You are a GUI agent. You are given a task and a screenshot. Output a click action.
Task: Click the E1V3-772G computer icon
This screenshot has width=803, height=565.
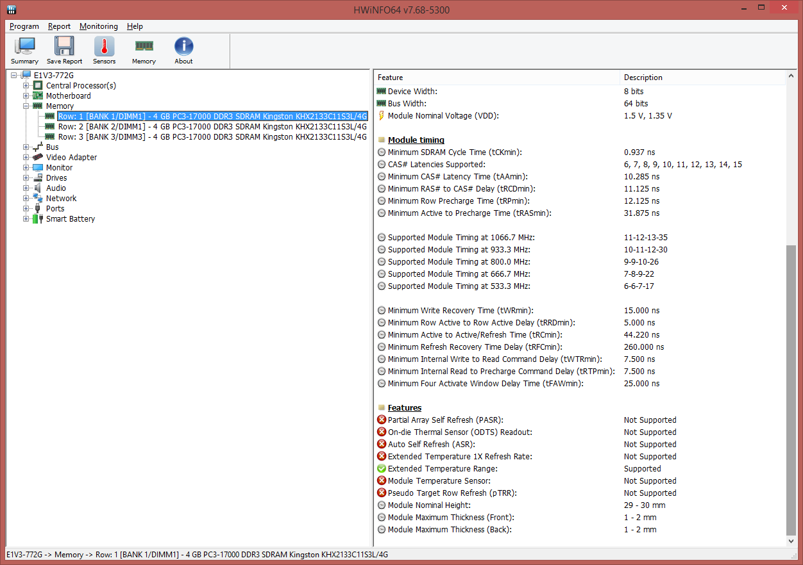click(x=26, y=76)
